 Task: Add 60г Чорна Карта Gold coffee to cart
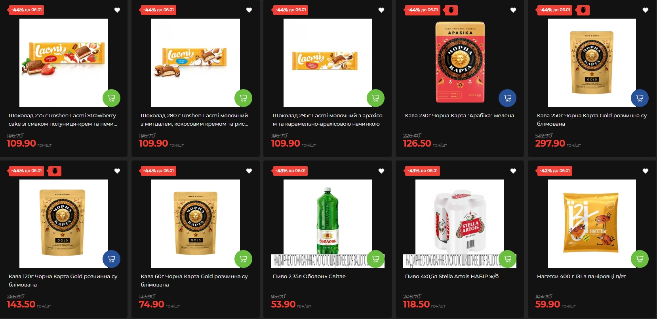[x=243, y=259]
